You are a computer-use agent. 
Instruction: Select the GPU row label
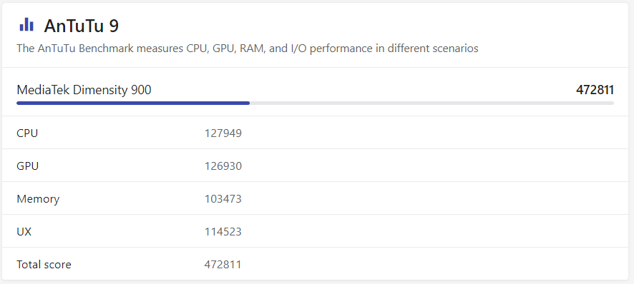point(27,166)
